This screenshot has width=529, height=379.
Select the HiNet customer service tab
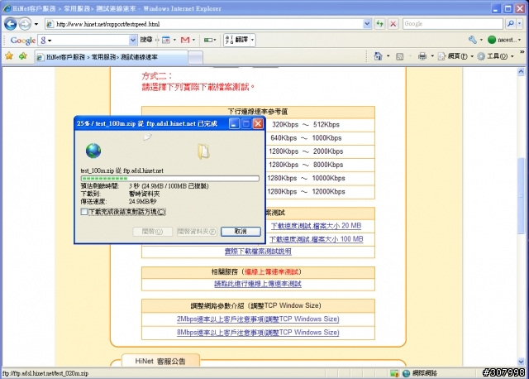(x=111, y=57)
